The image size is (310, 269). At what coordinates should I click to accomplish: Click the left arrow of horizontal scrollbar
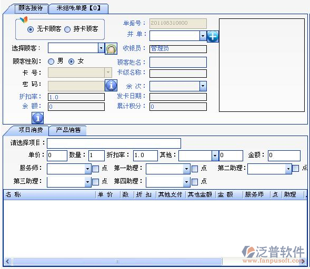(x=7, y=261)
